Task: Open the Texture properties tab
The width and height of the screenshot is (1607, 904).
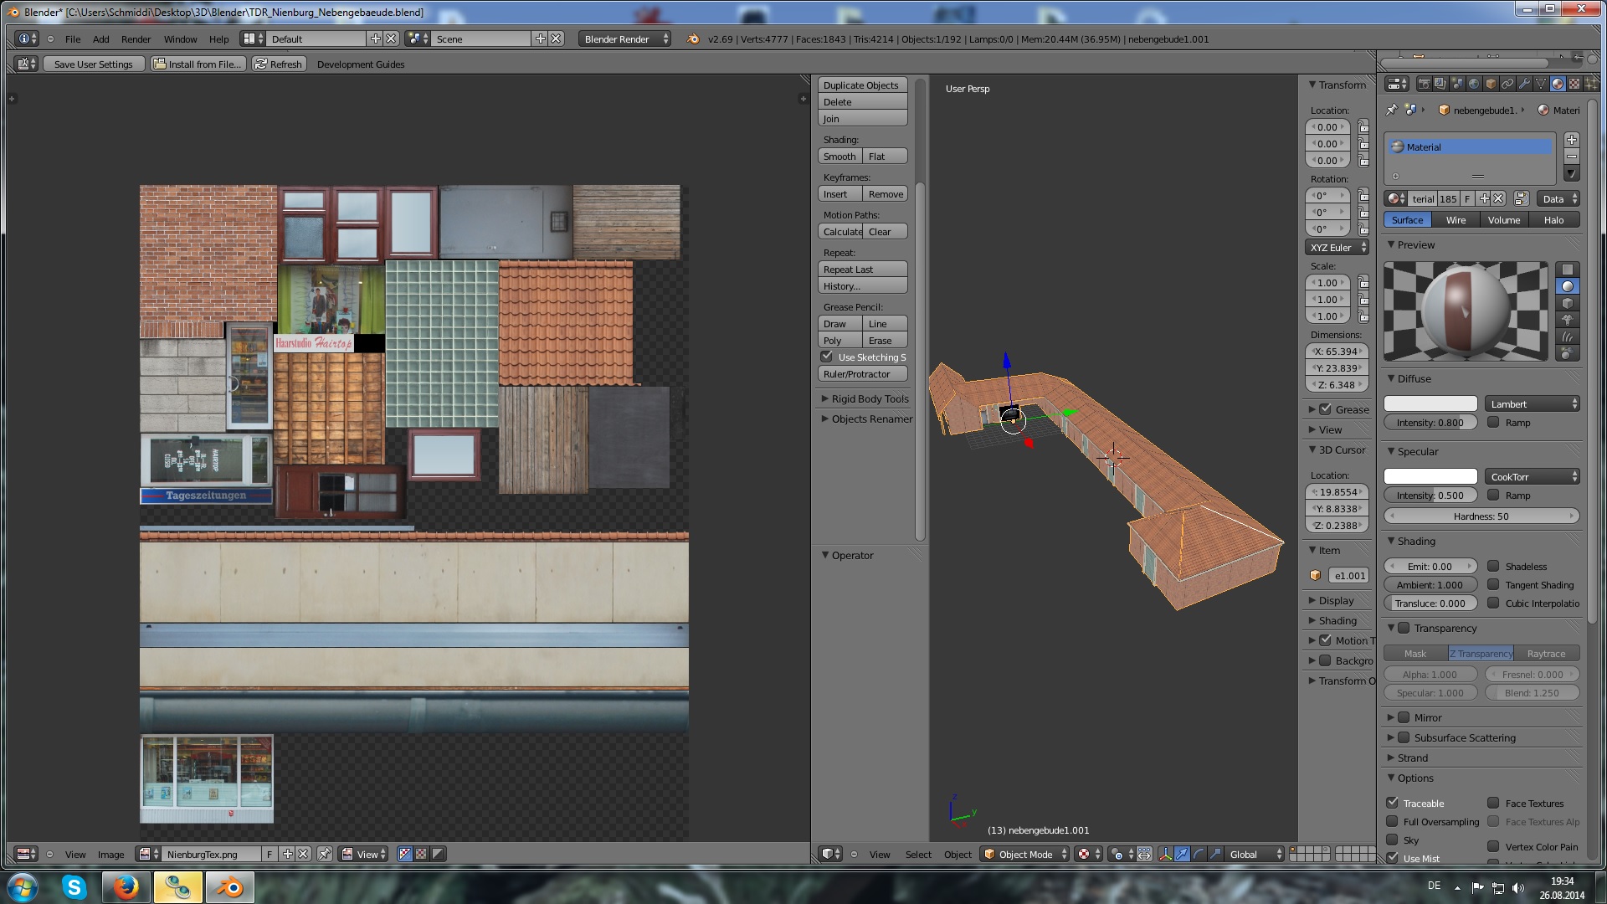Action: pos(1574,84)
